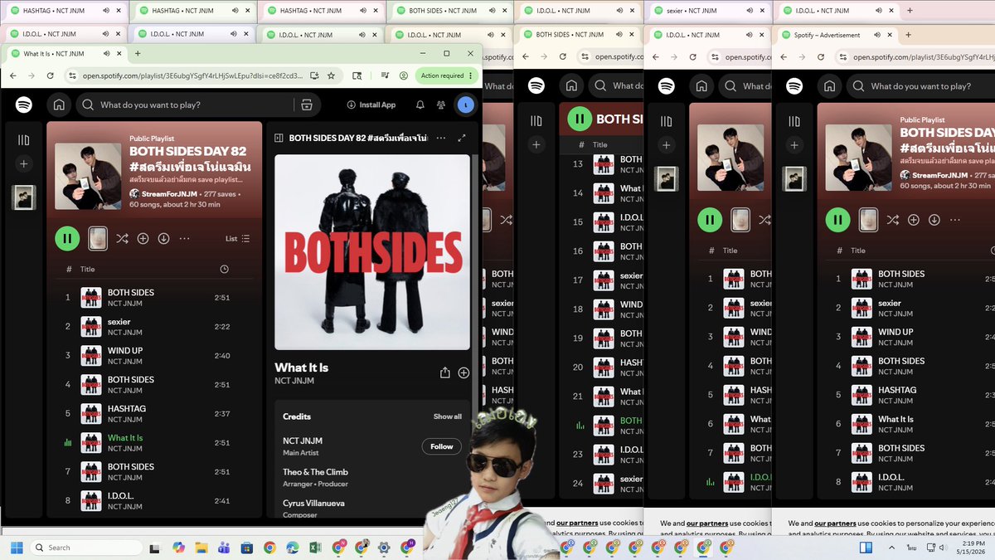This screenshot has height=560, width=995.
Task: Mute audio on the Spotify – Advertisement tab
Action: [876, 36]
